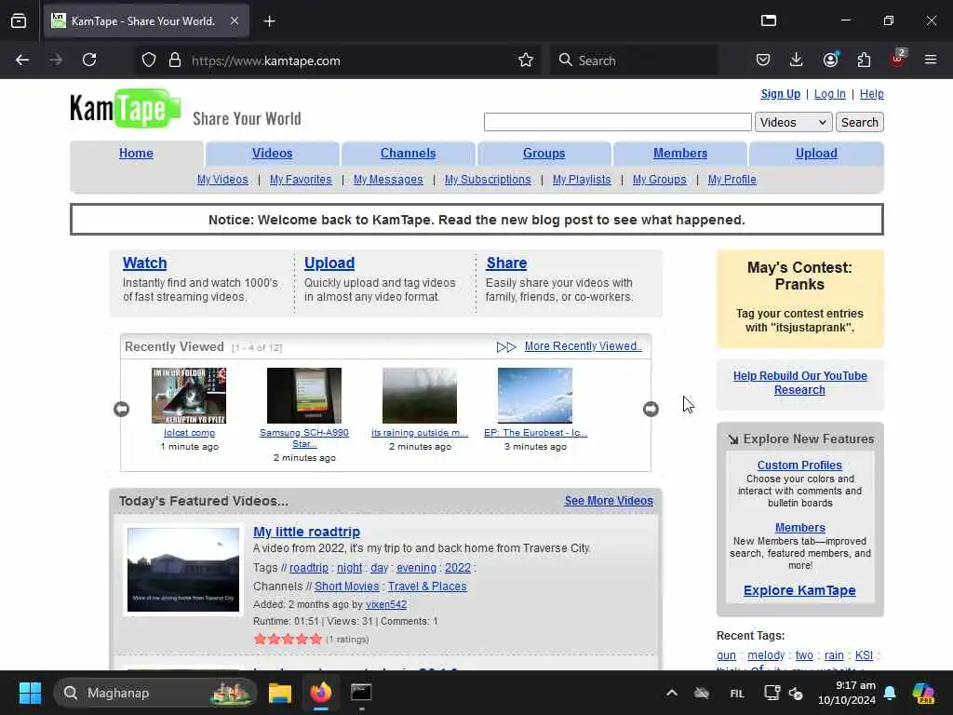The width and height of the screenshot is (953, 715).
Task: Show hidden tray icons chevron
Action: (x=672, y=693)
